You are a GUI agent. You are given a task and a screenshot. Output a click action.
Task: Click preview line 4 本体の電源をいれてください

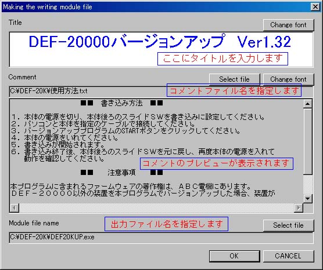point(64,138)
